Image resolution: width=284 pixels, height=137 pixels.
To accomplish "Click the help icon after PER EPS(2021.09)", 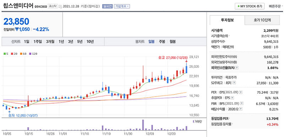I will (x=241, y=92).
